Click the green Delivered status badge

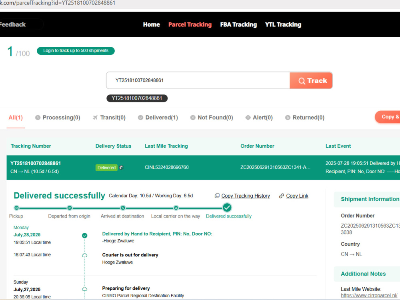coord(106,168)
